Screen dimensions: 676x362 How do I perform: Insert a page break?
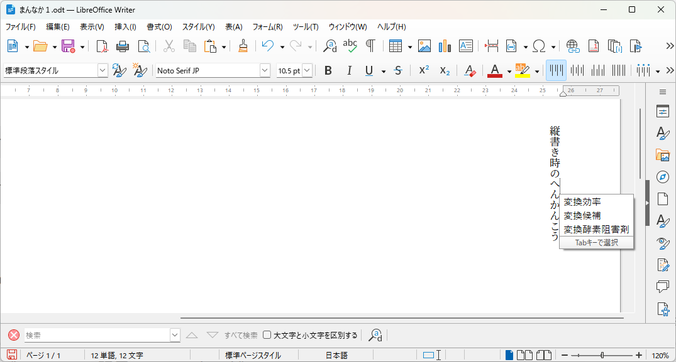pyautogui.click(x=492, y=46)
